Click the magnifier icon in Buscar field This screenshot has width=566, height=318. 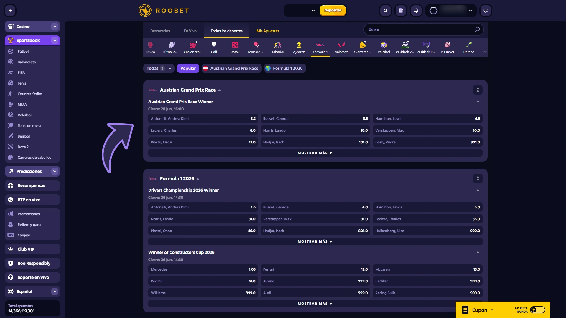(477, 29)
